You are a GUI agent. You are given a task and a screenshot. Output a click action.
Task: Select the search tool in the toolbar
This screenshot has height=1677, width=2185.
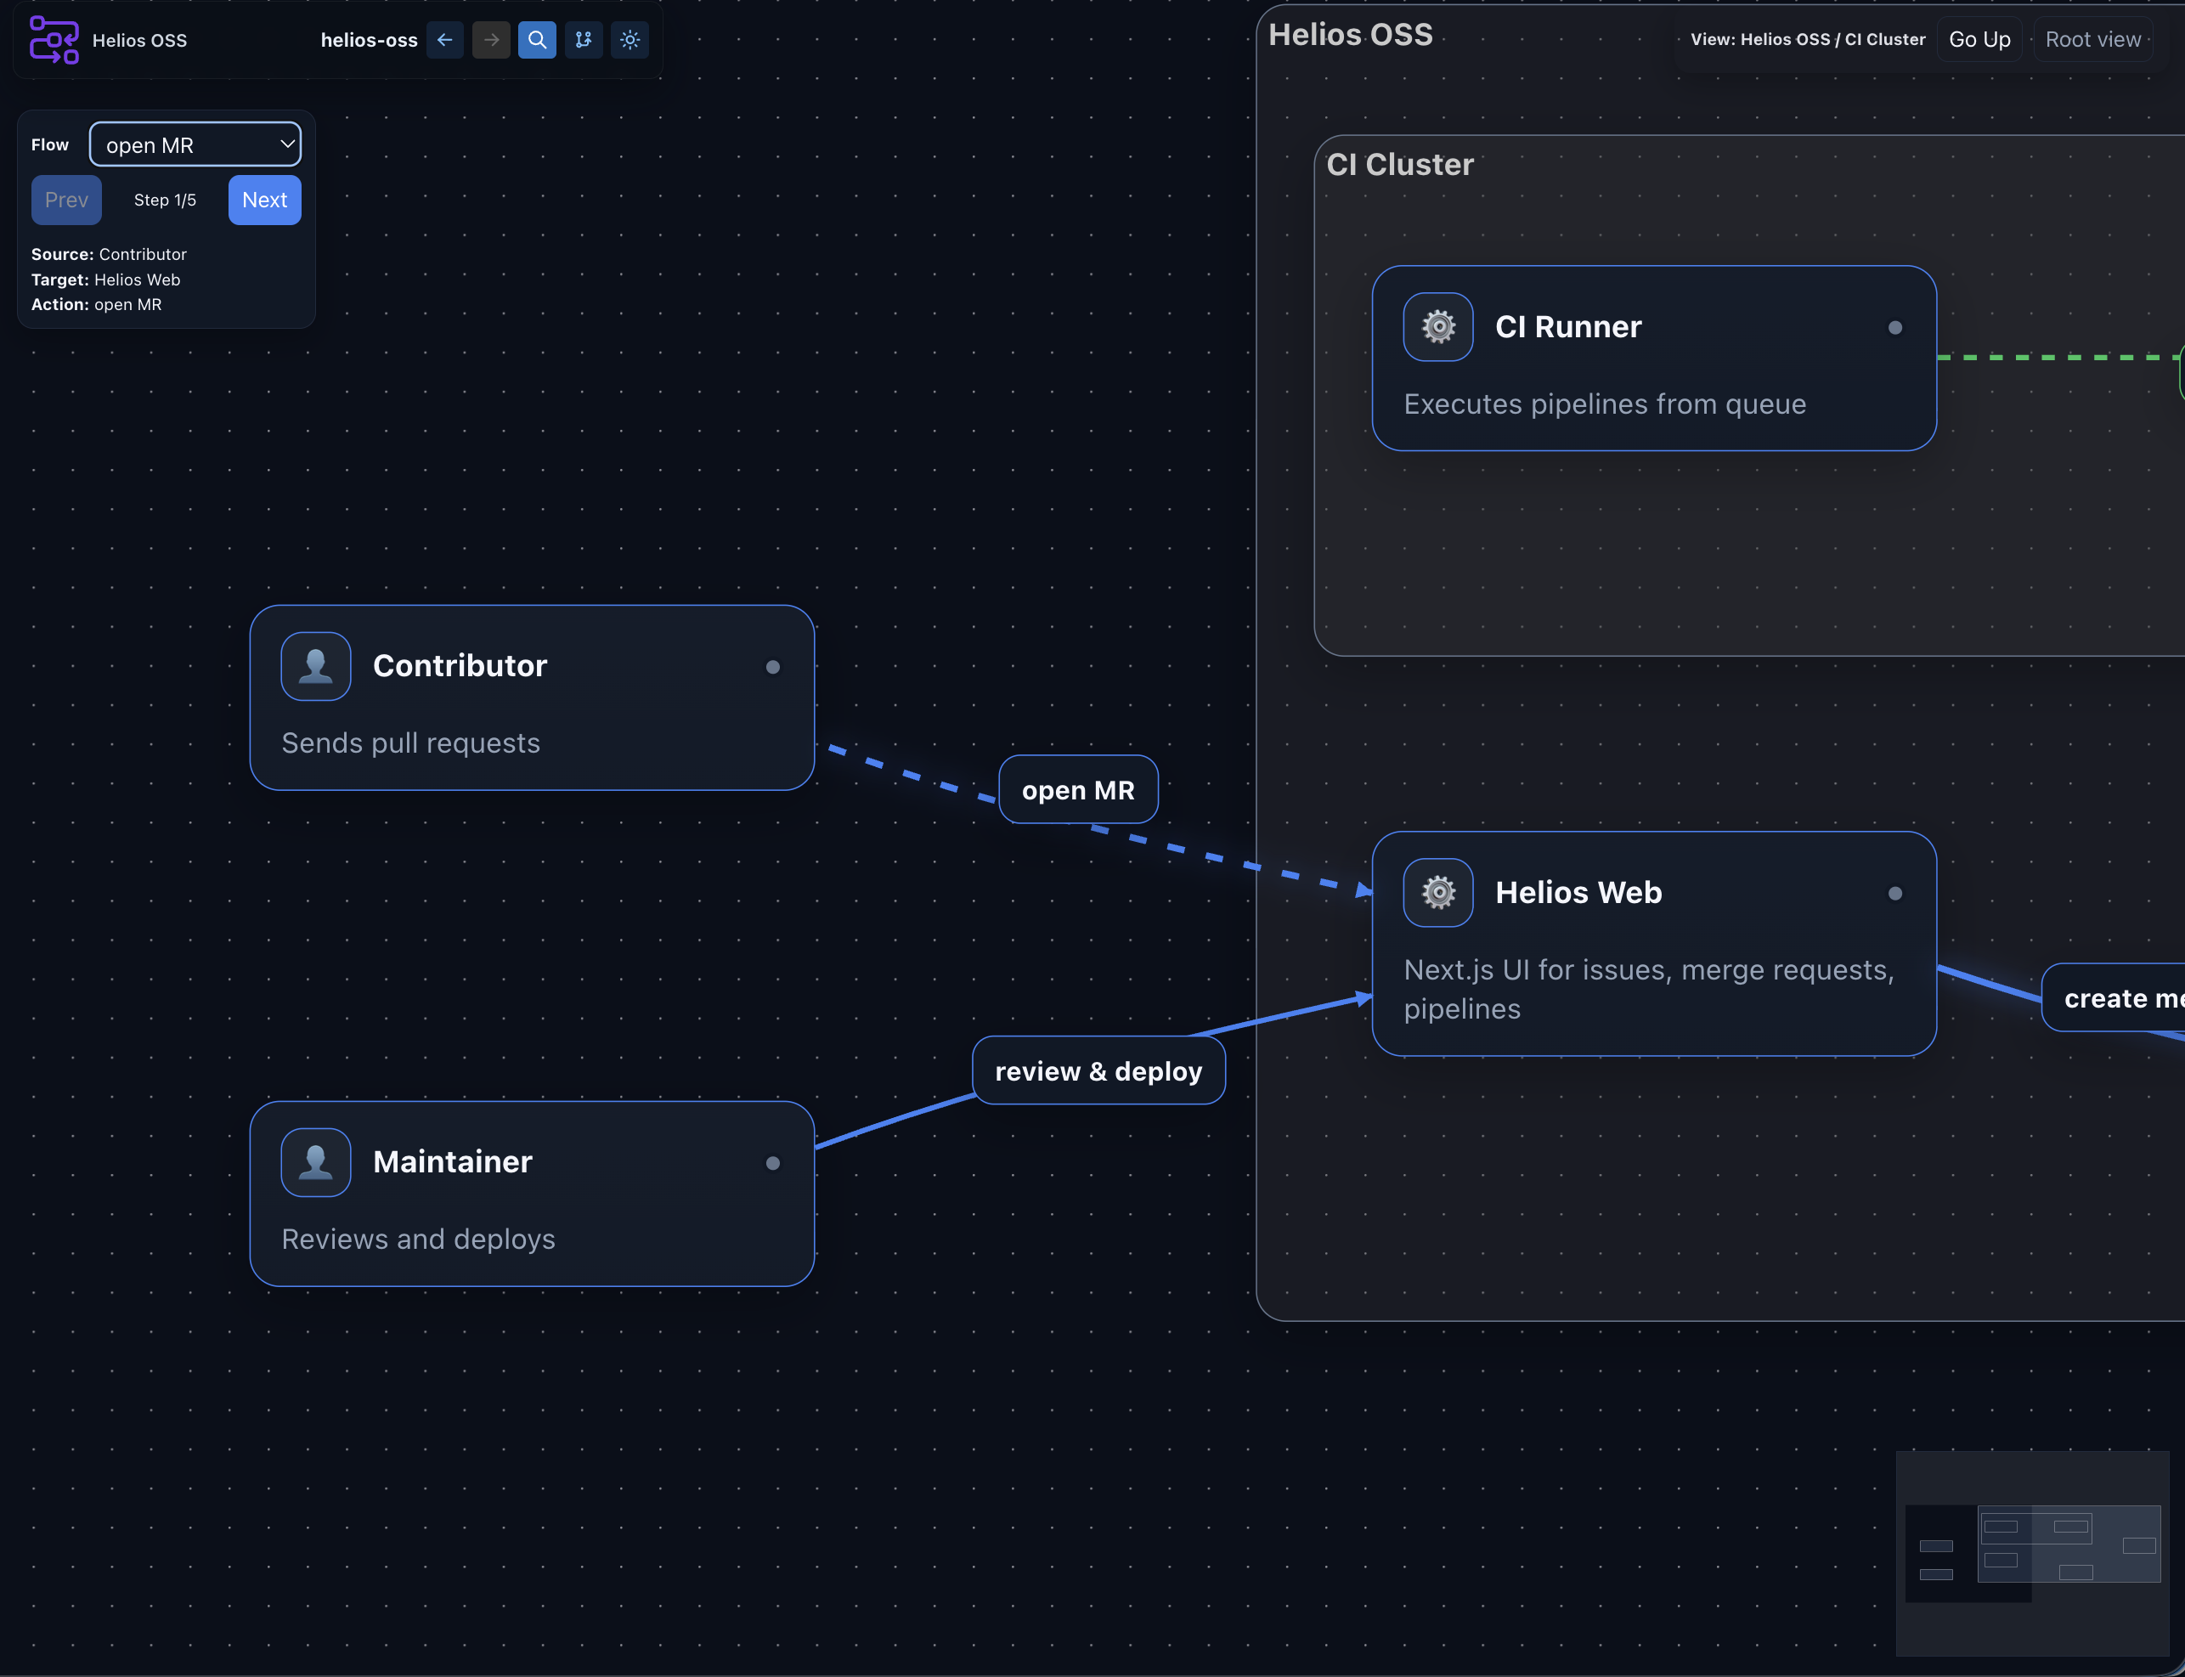[537, 40]
